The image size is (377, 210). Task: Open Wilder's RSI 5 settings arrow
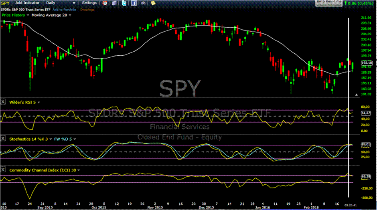[x=39, y=102]
